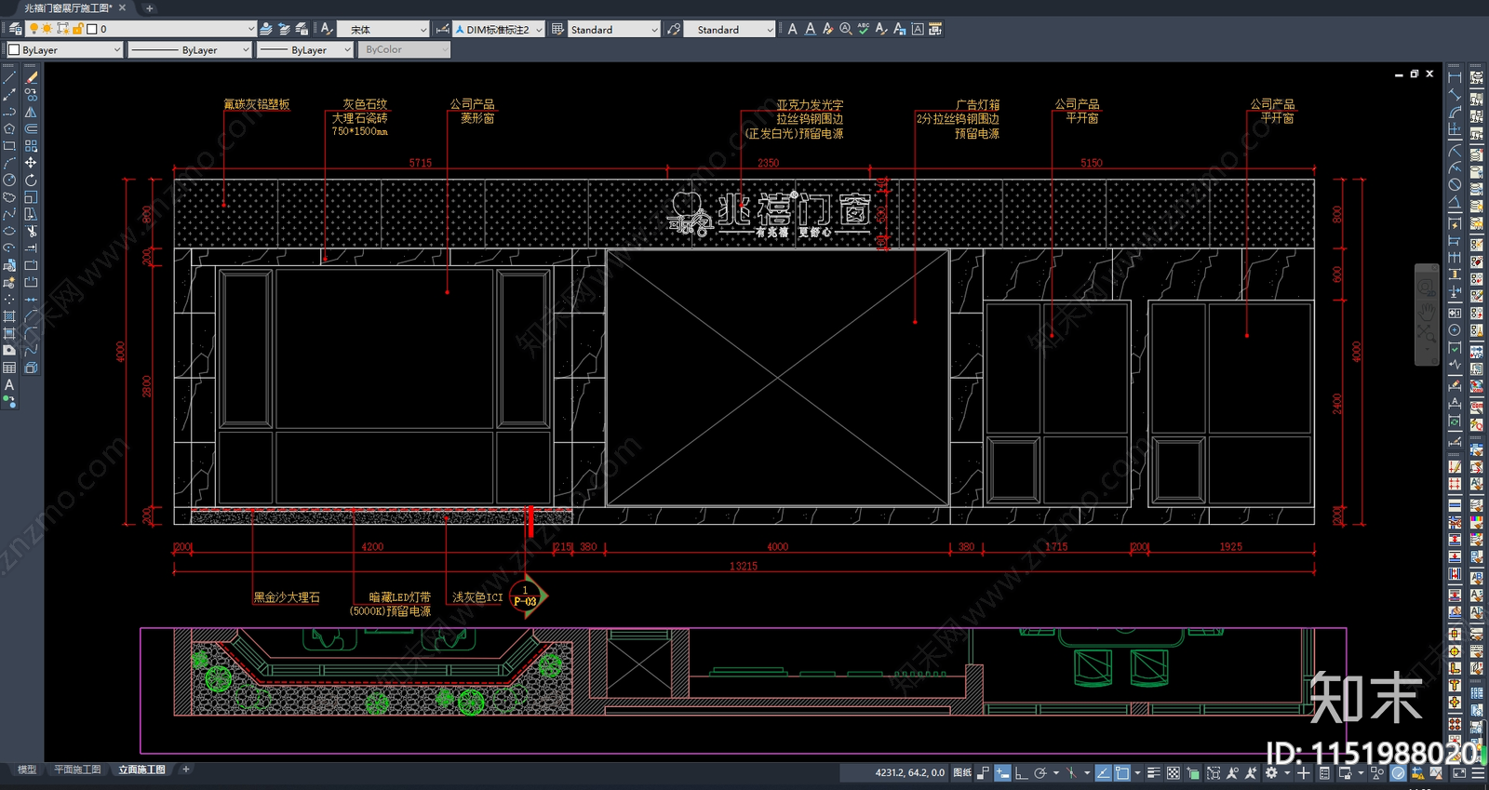1489x790 pixels.
Task: Open the Standard multileader style dropdown
Action: [x=769, y=30]
